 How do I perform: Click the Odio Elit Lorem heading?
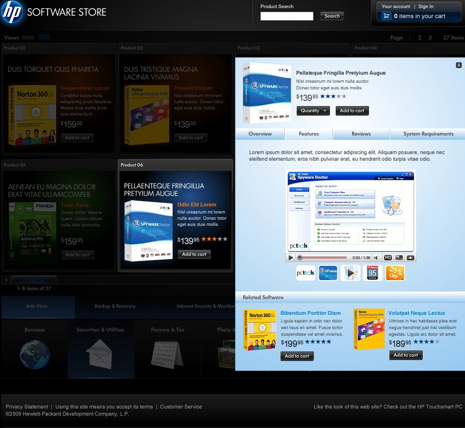click(197, 204)
